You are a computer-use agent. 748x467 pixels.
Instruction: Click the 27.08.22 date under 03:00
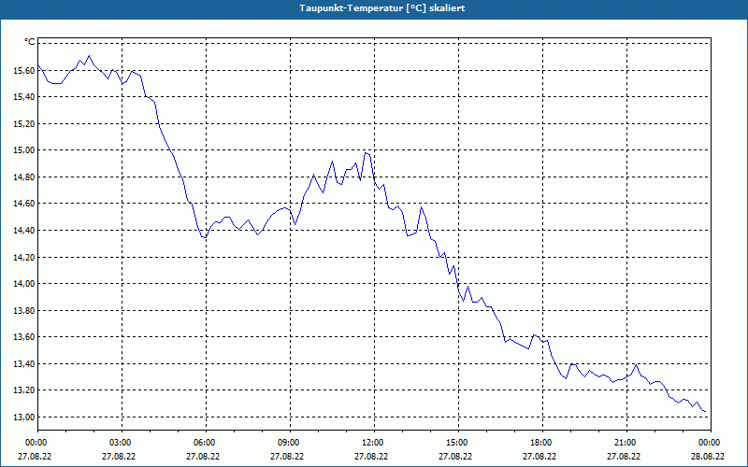119,457
